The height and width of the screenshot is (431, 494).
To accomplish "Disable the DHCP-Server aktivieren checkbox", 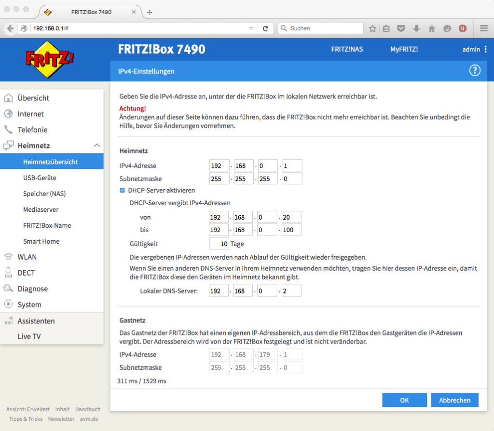I will 122,190.
